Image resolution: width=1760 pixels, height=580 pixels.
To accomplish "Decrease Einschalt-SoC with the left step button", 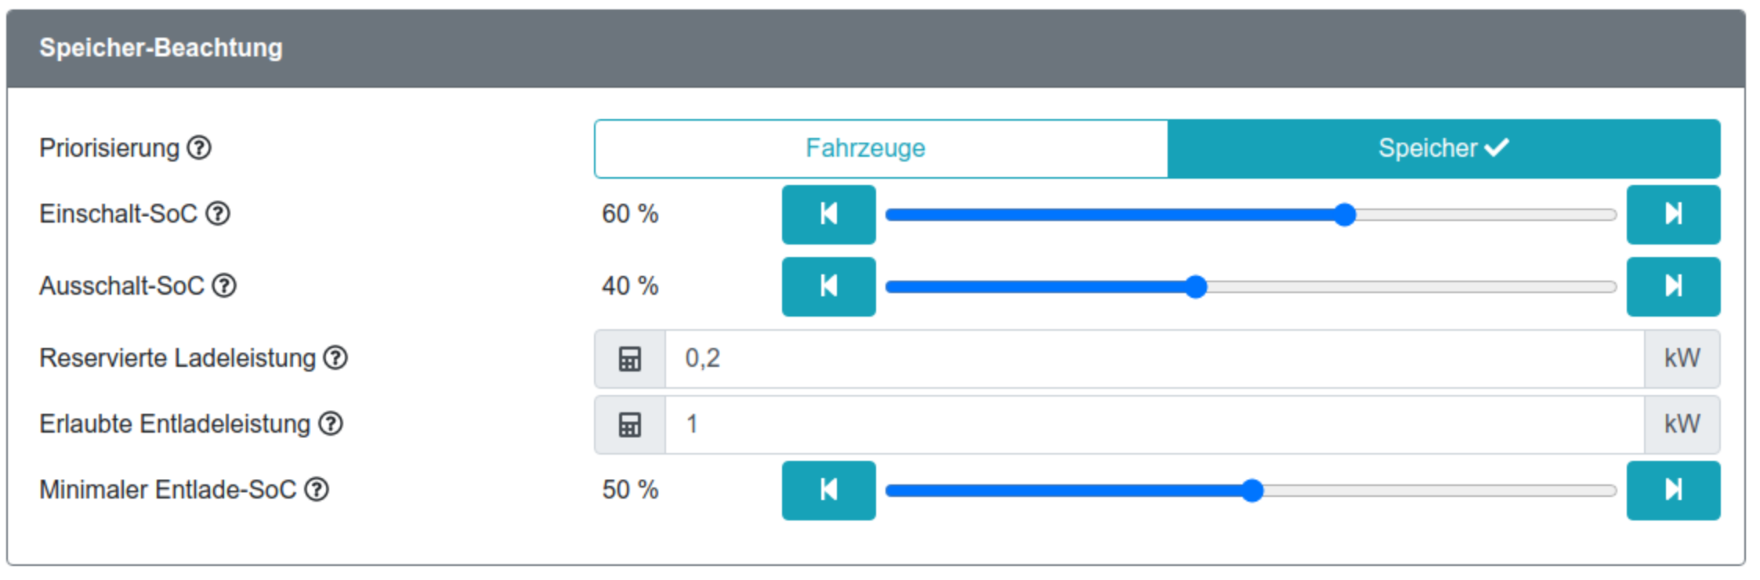I will [x=828, y=214].
